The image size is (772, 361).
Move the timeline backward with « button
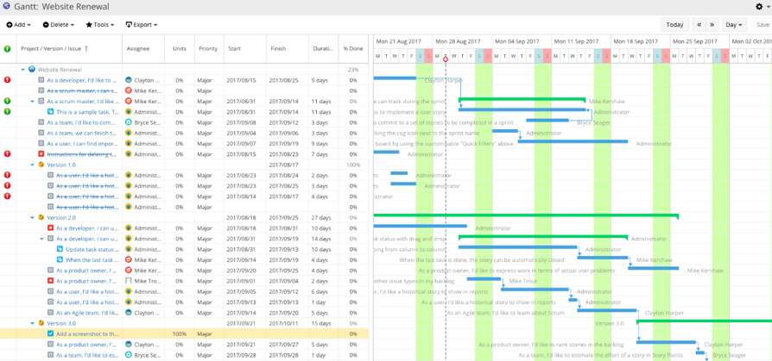[699, 25]
